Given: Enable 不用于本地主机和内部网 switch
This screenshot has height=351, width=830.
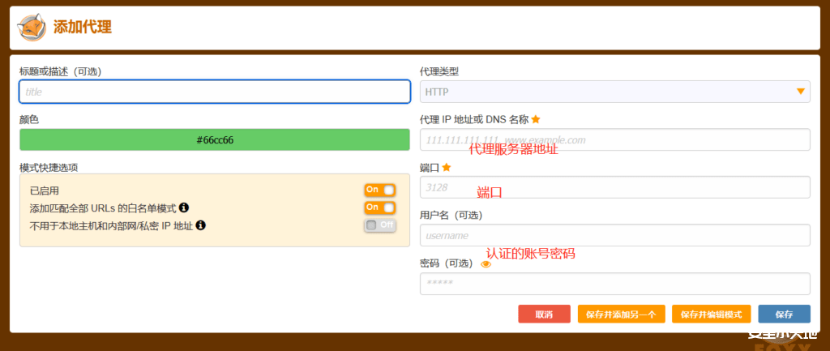Looking at the screenshot, I should [379, 225].
